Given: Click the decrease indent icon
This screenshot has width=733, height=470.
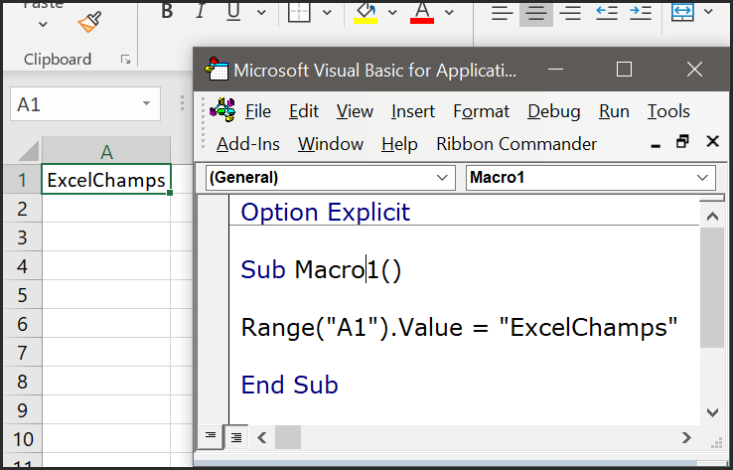Looking at the screenshot, I should [x=606, y=11].
